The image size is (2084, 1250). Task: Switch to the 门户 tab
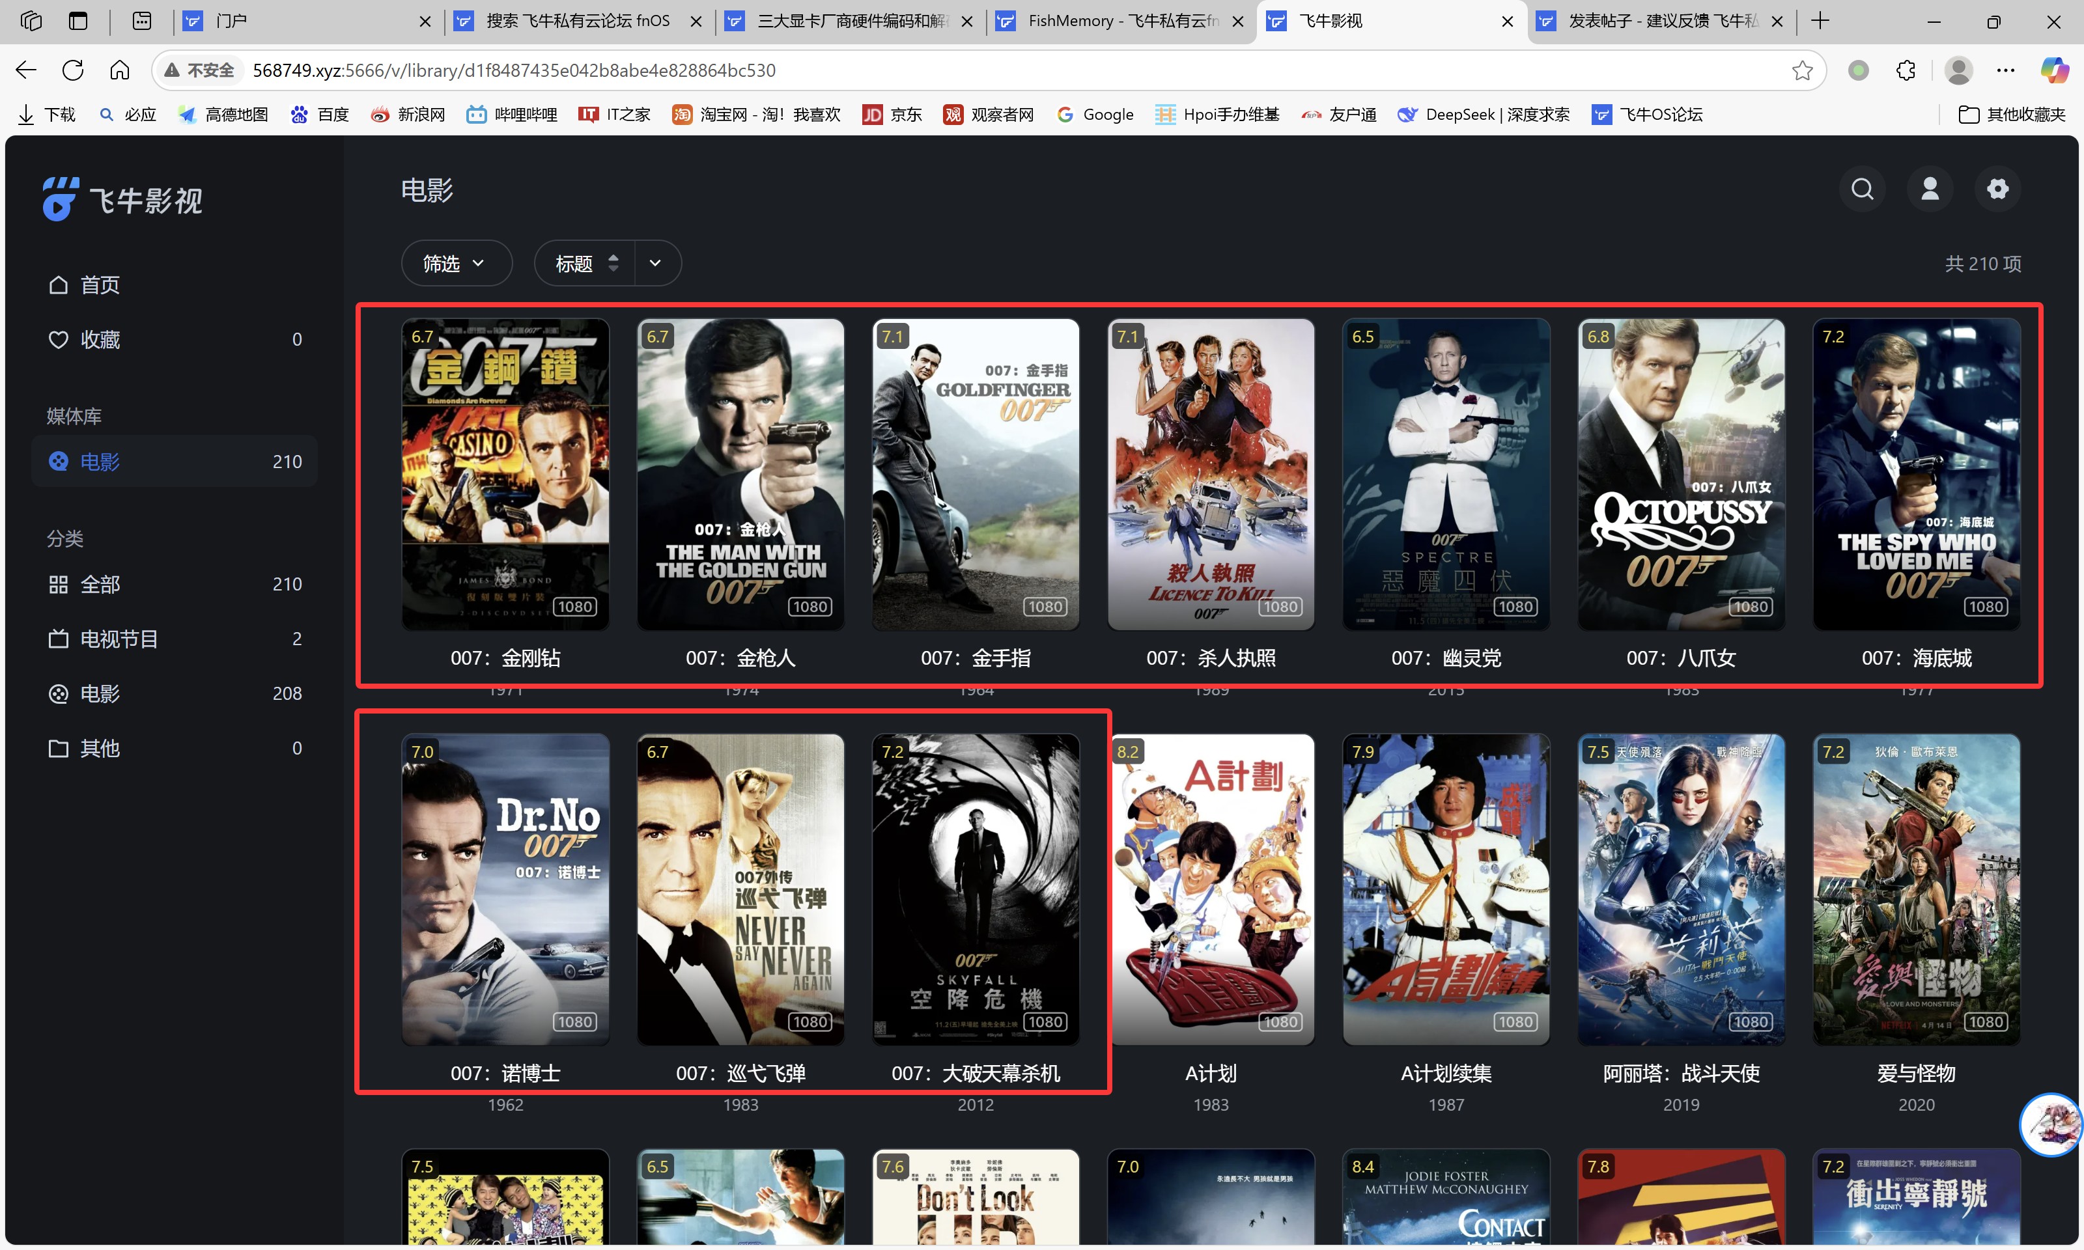[x=308, y=21]
